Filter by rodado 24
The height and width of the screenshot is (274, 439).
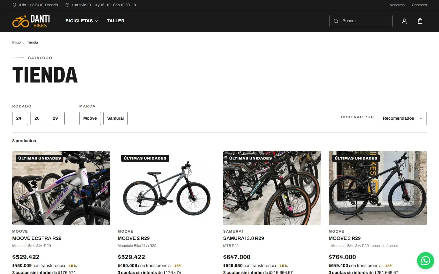pos(20,118)
